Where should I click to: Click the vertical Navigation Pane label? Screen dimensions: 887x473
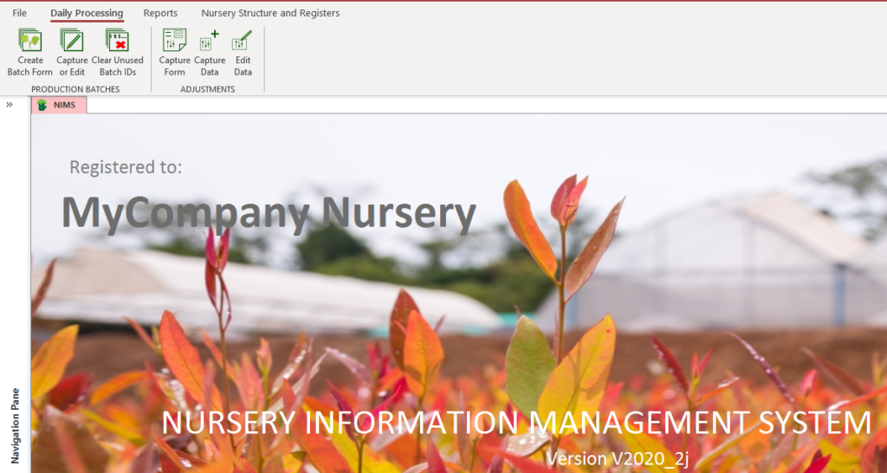coord(15,425)
